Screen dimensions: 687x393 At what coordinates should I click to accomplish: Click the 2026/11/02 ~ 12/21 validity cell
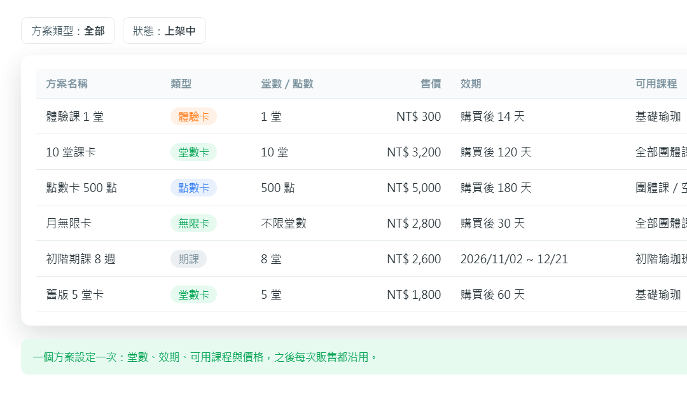click(514, 259)
